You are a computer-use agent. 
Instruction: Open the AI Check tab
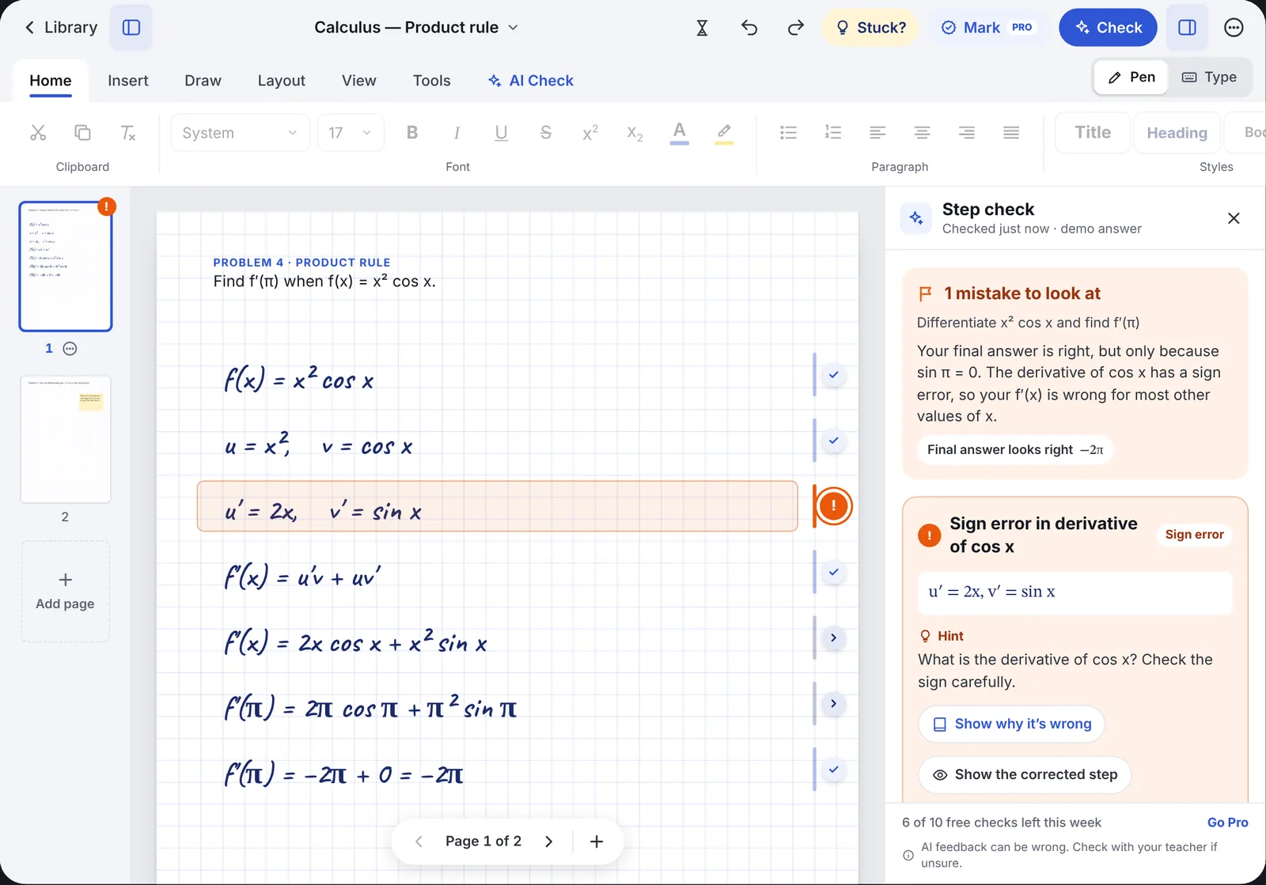pyautogui.click(x=530, y=81)
